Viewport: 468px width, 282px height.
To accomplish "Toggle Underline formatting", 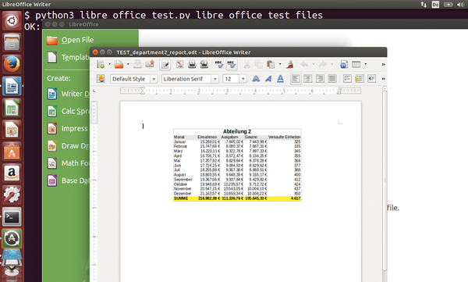I will pyautogui.click(x=280, y=79).
